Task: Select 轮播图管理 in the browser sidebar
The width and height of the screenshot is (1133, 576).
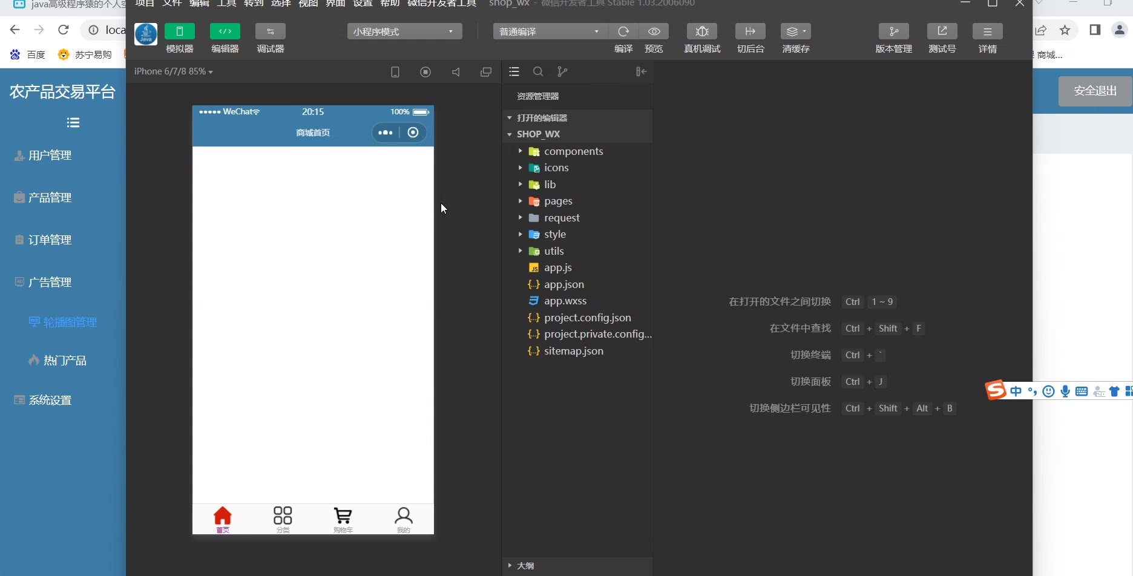Action: (63, 322)
